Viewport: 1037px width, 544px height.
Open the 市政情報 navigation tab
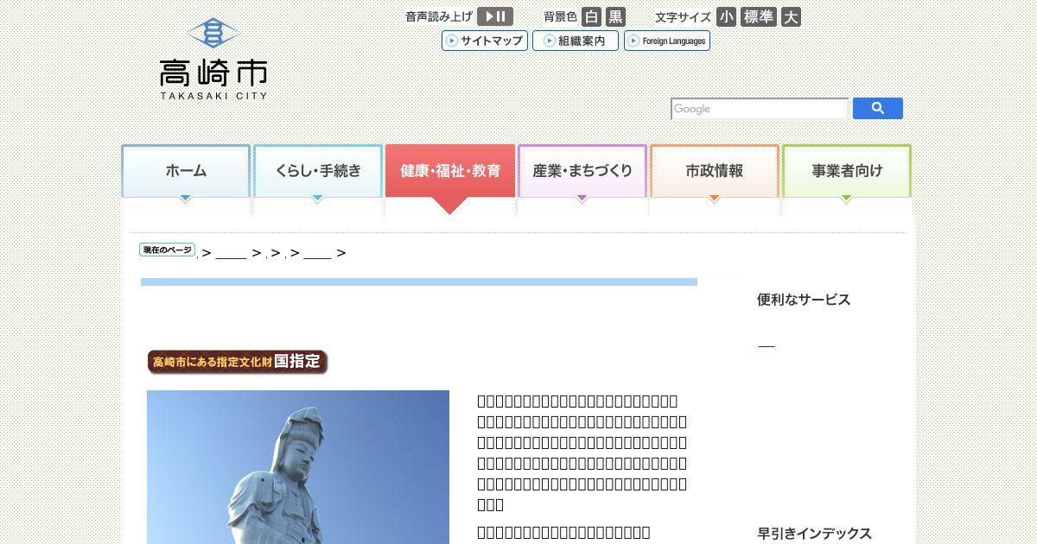click(715, 172)
